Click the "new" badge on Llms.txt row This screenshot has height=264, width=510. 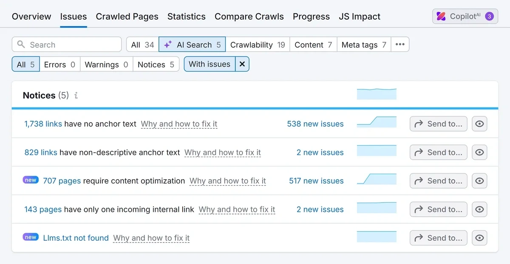click(x=30, y=237)
